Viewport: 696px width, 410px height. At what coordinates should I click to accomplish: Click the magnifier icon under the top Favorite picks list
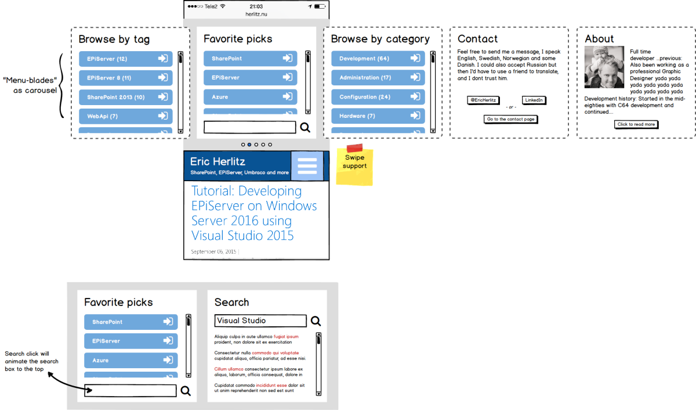coord(304,128)
